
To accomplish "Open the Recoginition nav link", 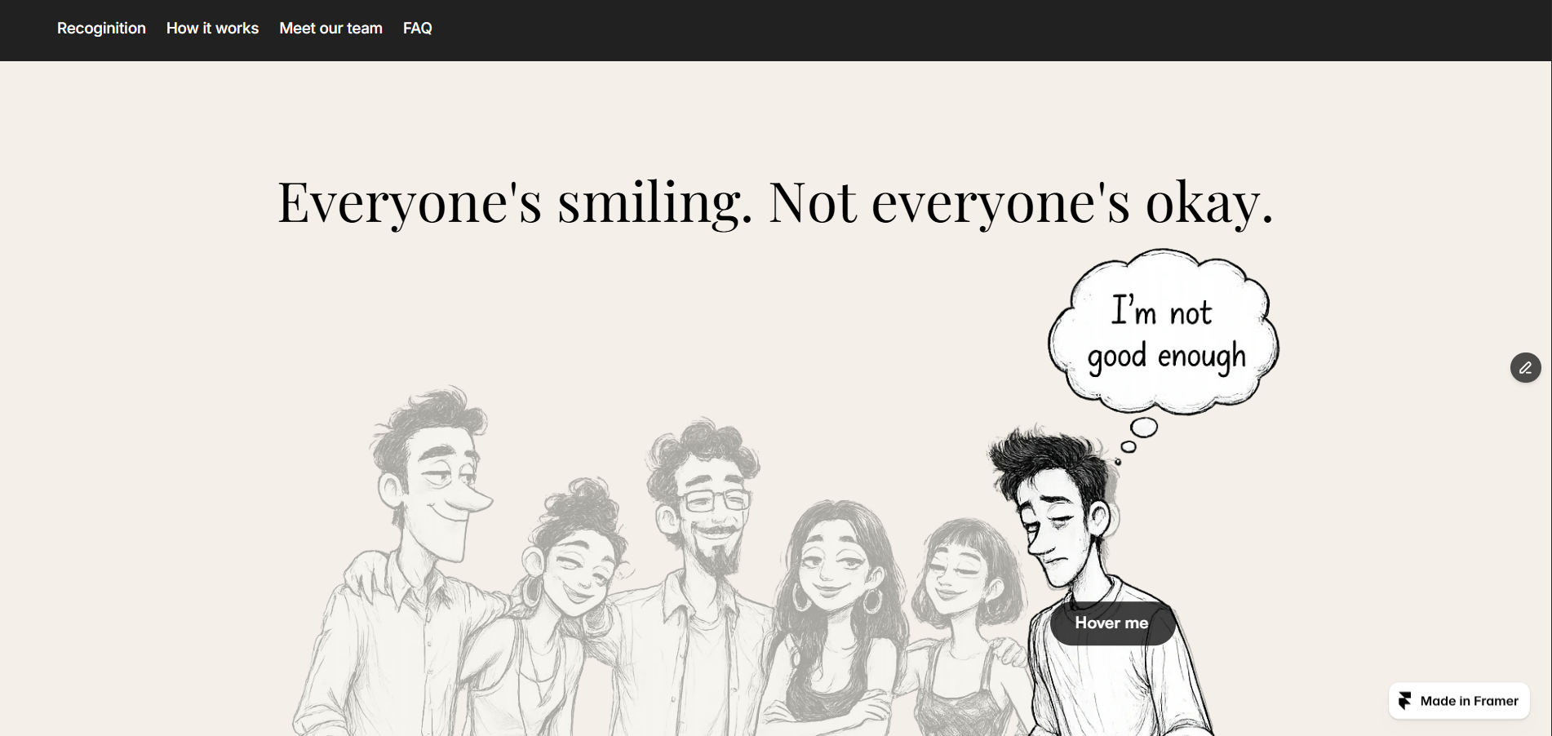I will pyautogui.click(x=101, y=29).
